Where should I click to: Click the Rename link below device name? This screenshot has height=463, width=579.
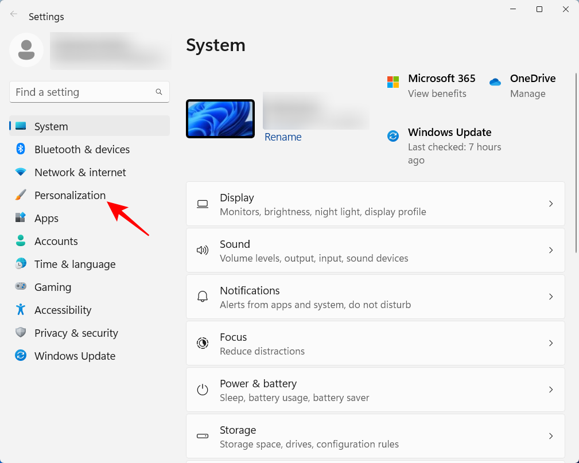[283, 137]
